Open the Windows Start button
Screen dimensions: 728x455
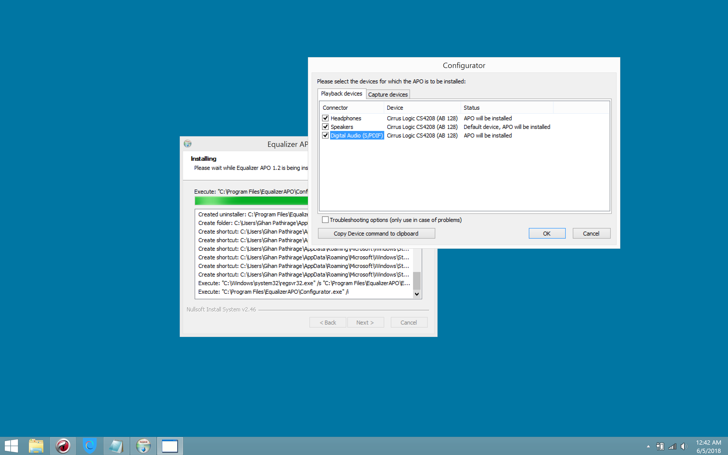click(x=11, y=446)
